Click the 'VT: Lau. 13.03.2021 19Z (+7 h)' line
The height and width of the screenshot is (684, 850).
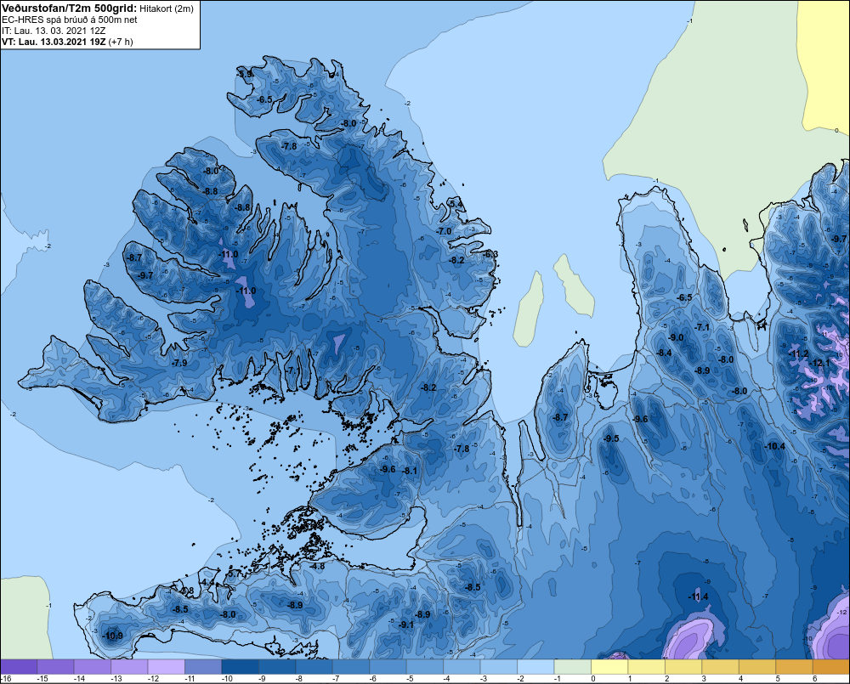[67, 41]
